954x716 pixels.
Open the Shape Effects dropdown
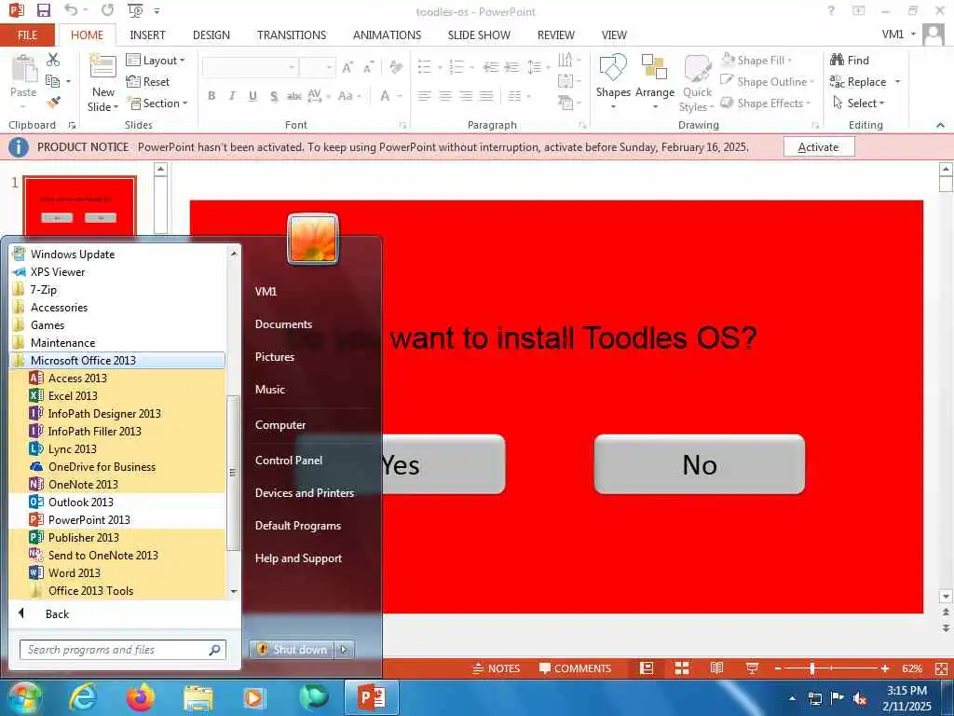tap(766, 103)
